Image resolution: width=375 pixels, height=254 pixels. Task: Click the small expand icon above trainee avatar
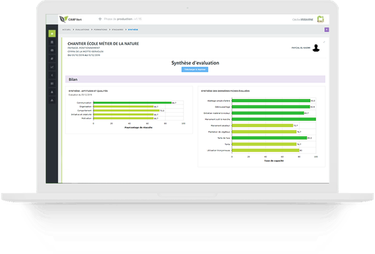(324, 42)
